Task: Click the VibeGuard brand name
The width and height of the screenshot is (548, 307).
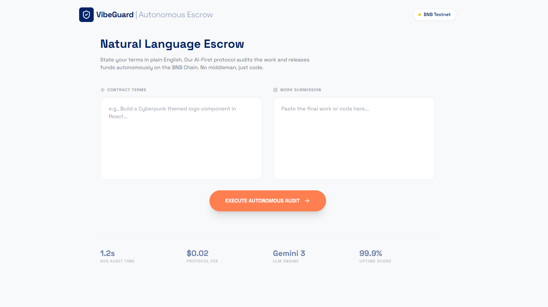Action: [x=115, y=15]
